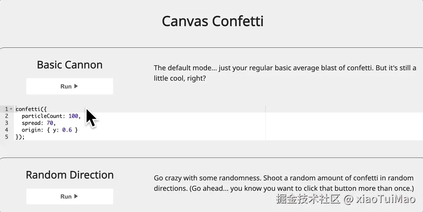Place cursor on particleCount value 100

click(x=73, y=116)
